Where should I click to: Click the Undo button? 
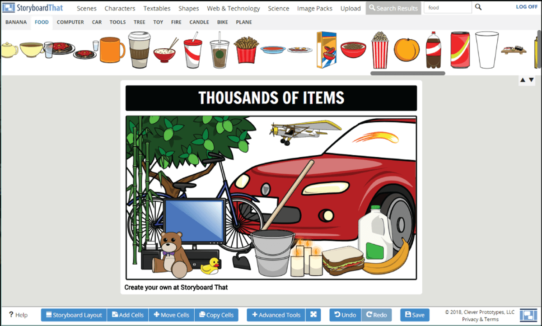click(345, 315)
